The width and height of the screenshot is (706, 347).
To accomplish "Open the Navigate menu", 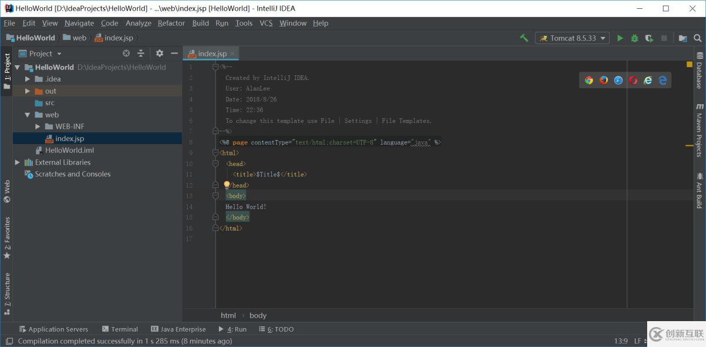I will click(79, 23).
